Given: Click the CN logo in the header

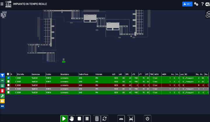Looking at the screenshot, I should tap(208, 4).
